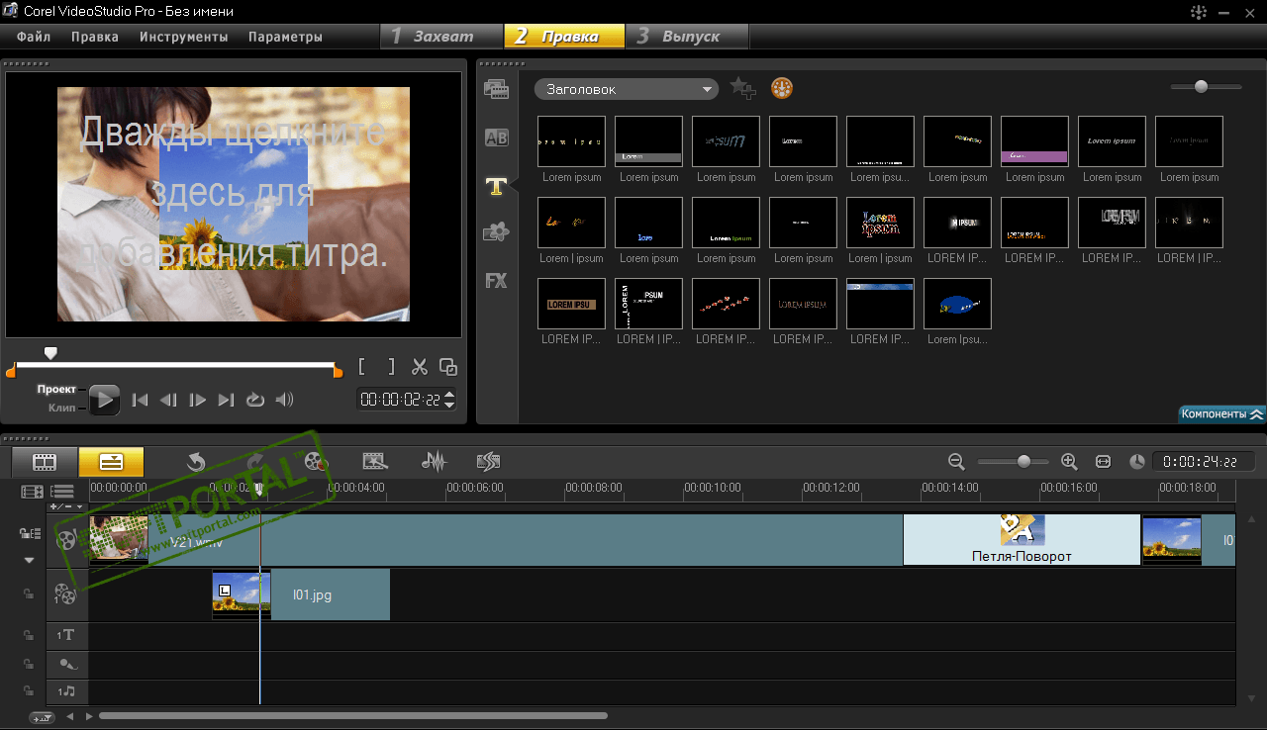Click the overlay track header icon
The height and width of the screenshot is (730, 1267).
coord(64,594)
